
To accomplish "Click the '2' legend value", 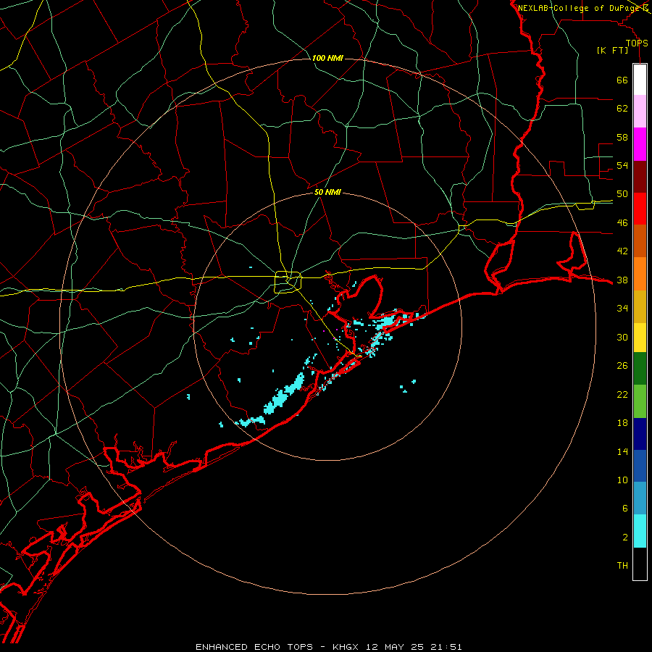I will click(x=624, y=538).
